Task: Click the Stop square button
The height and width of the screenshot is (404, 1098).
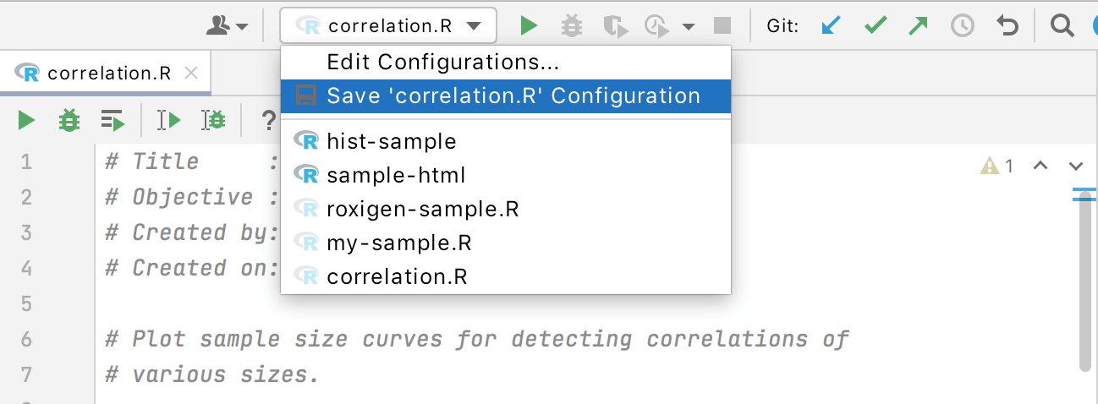Action: point(722,26)
